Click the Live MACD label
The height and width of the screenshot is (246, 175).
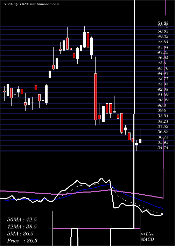(147, 237)
